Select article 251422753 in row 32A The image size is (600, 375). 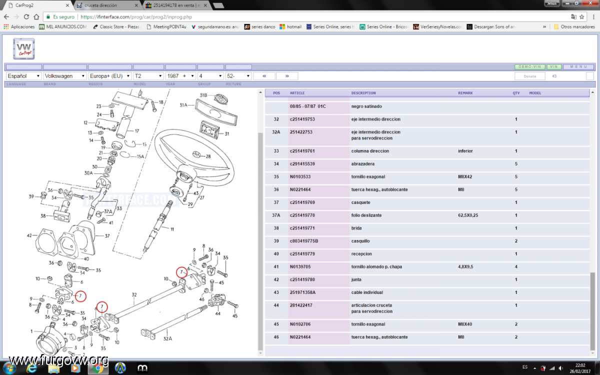pyautogui.click(x=301, y=132)
